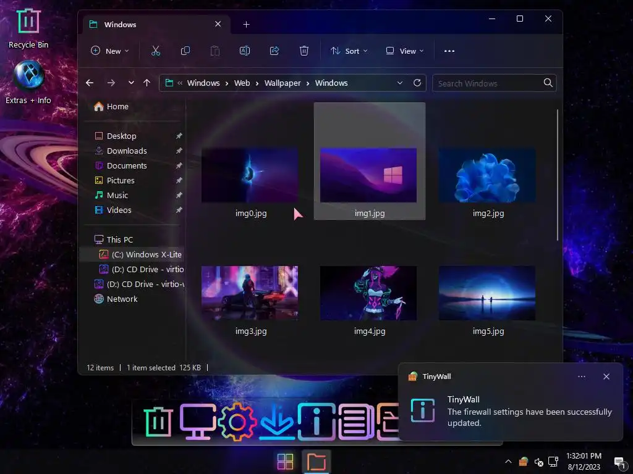Click the Delete trash icon in toolbar
This screenshot has height=474, width=633.
304,51
